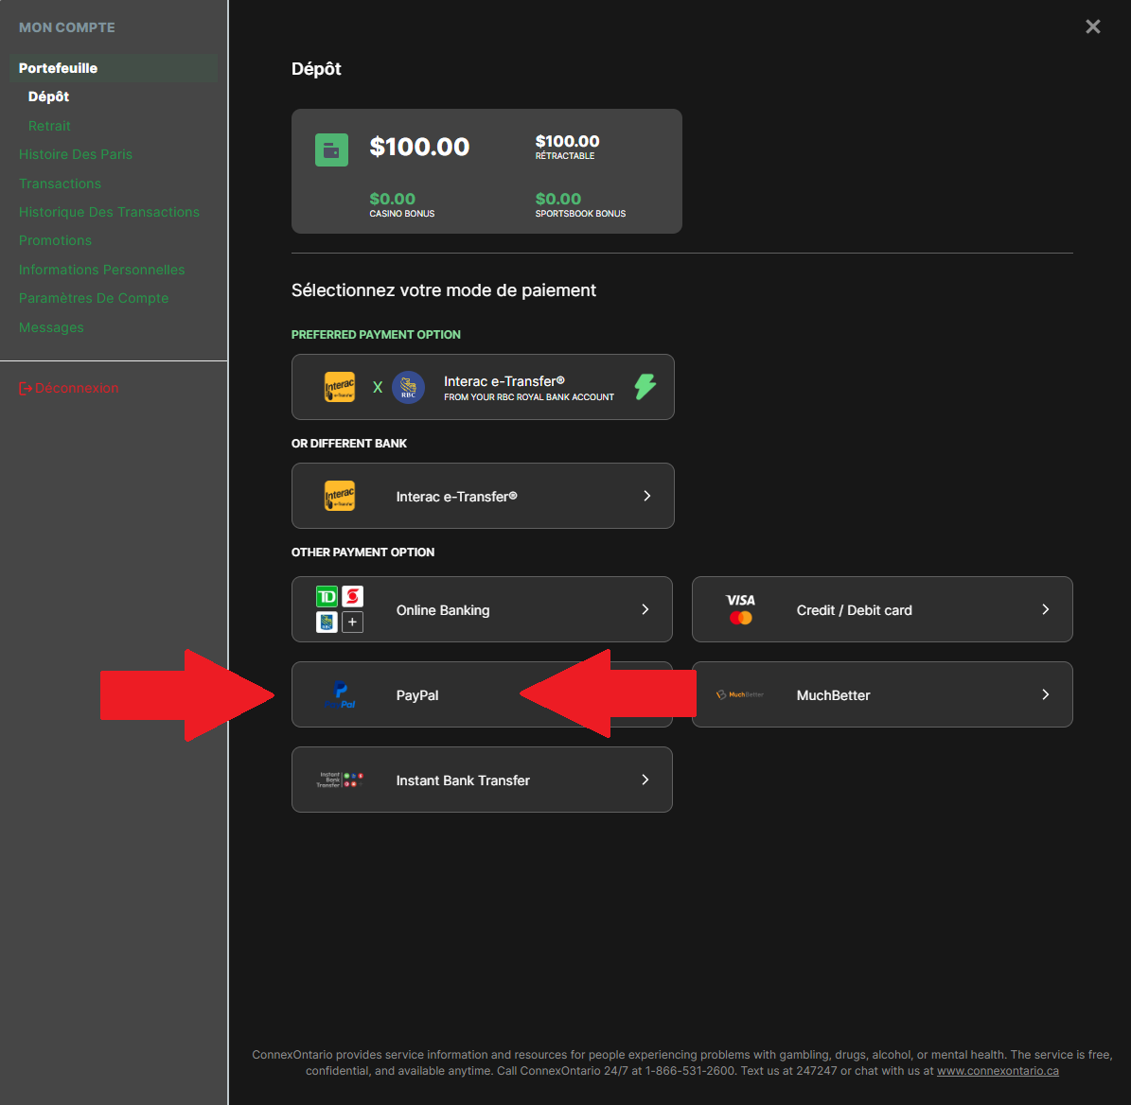Open the Portefeuille section
Viewport: 1131px width, 1105px height.
[114, 68]
